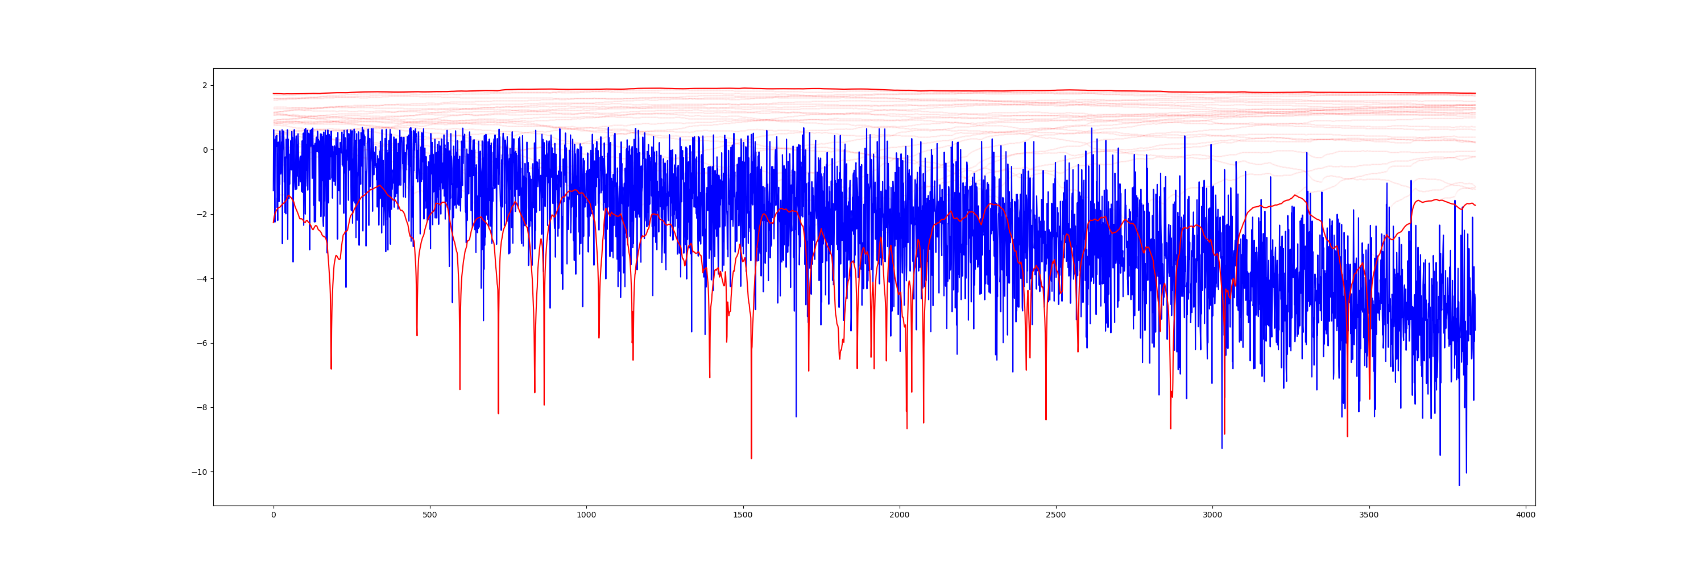Click the x-axis tick label 500
This screenshot has height=568, width=1706.
click(430, 515)
